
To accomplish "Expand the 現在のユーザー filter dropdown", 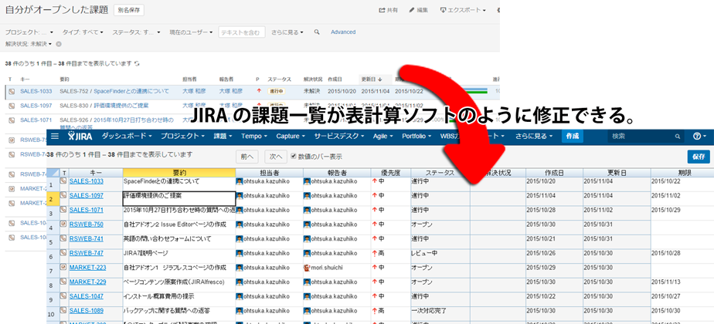I will pos(192,32).
